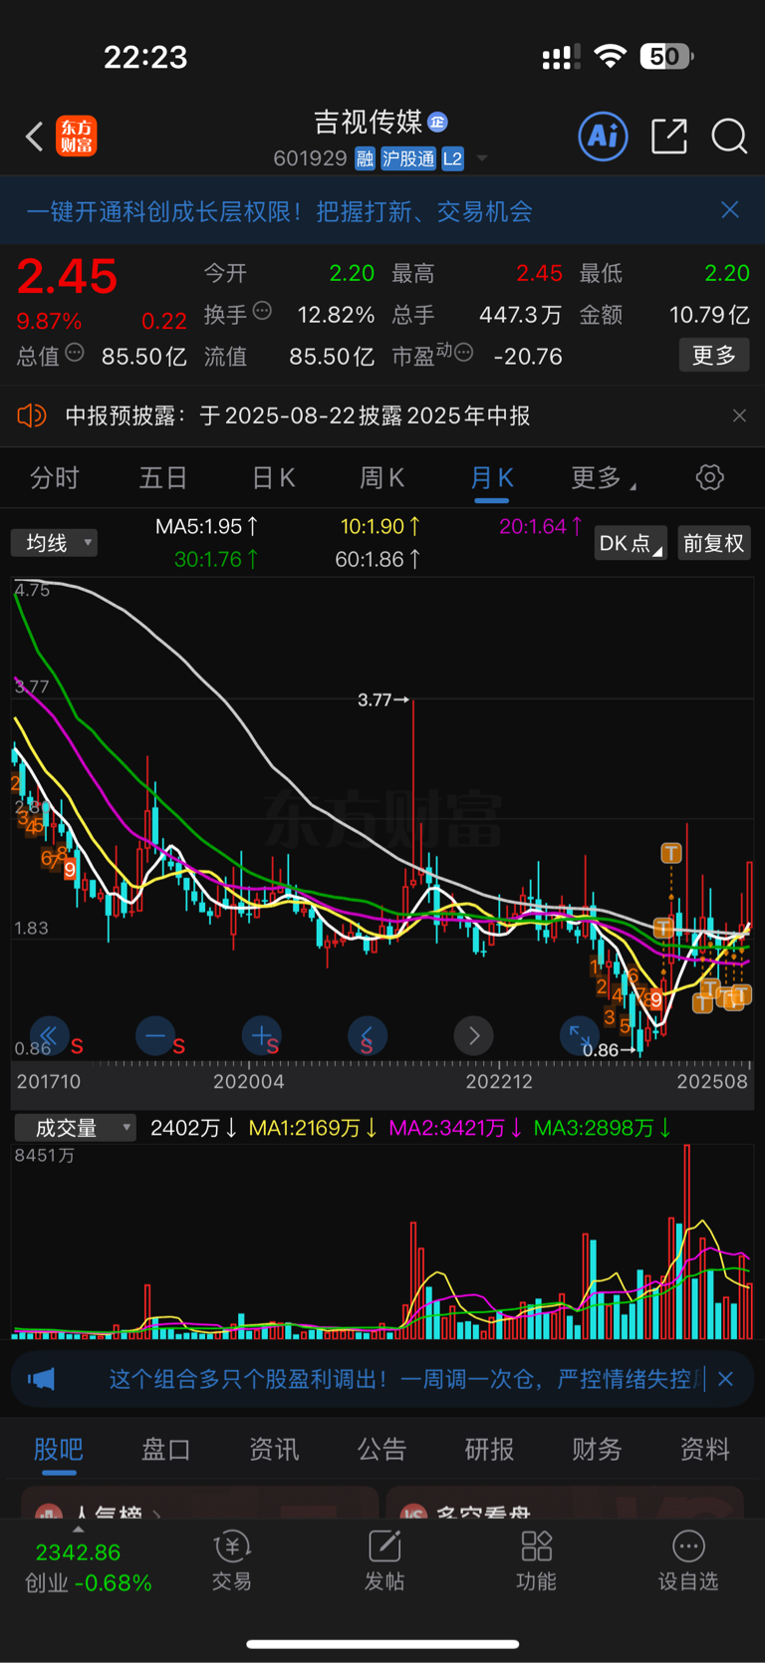765x1663 pixels.
Task: Close the 科创成长层 promo banner
Action: tap(730, 209)
